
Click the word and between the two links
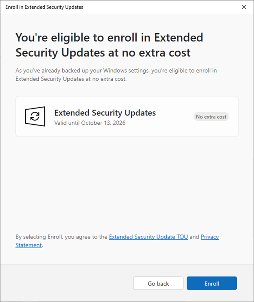(x=195, y=237)
